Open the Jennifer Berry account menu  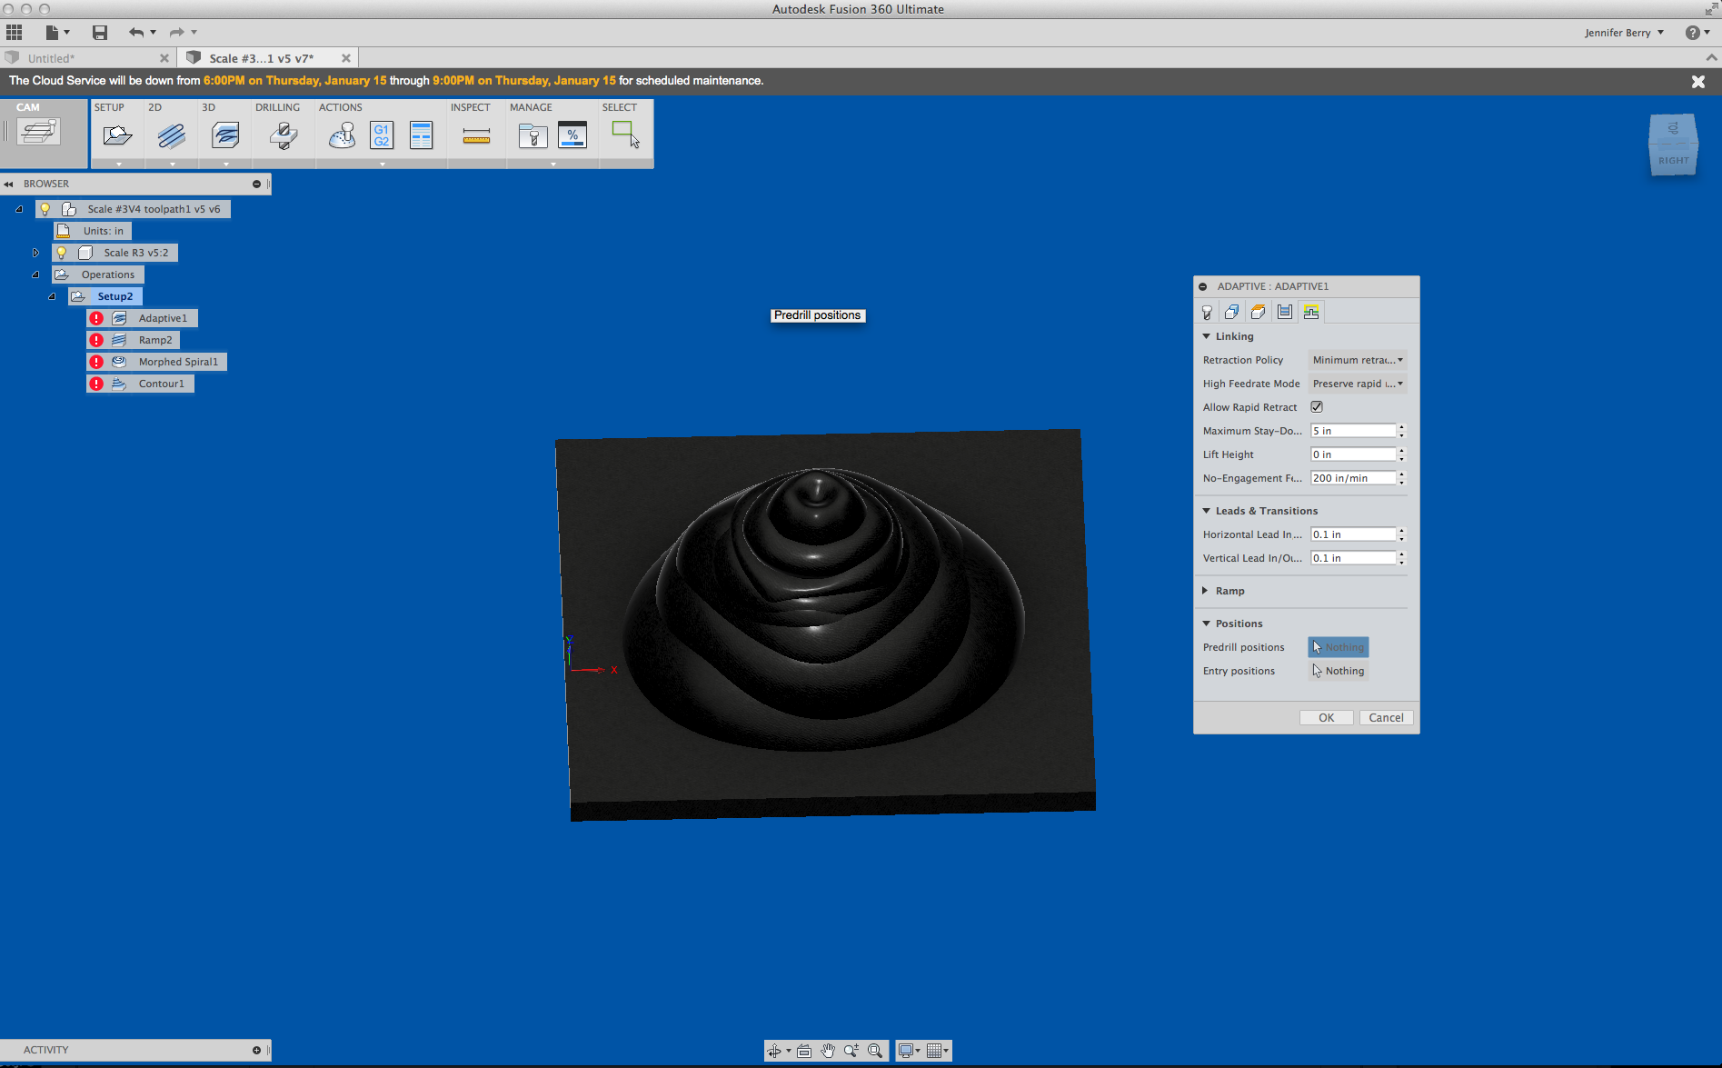click(1625, 33)
